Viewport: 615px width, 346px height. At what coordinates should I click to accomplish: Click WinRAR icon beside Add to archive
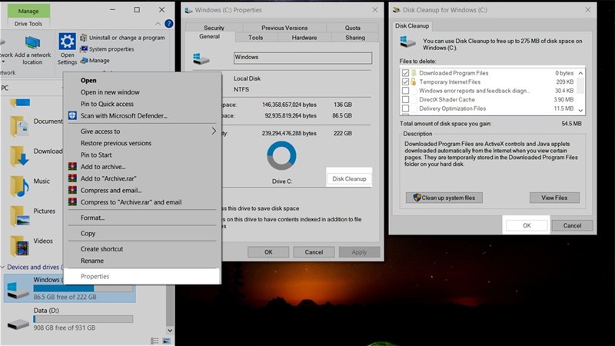point(72,166)
